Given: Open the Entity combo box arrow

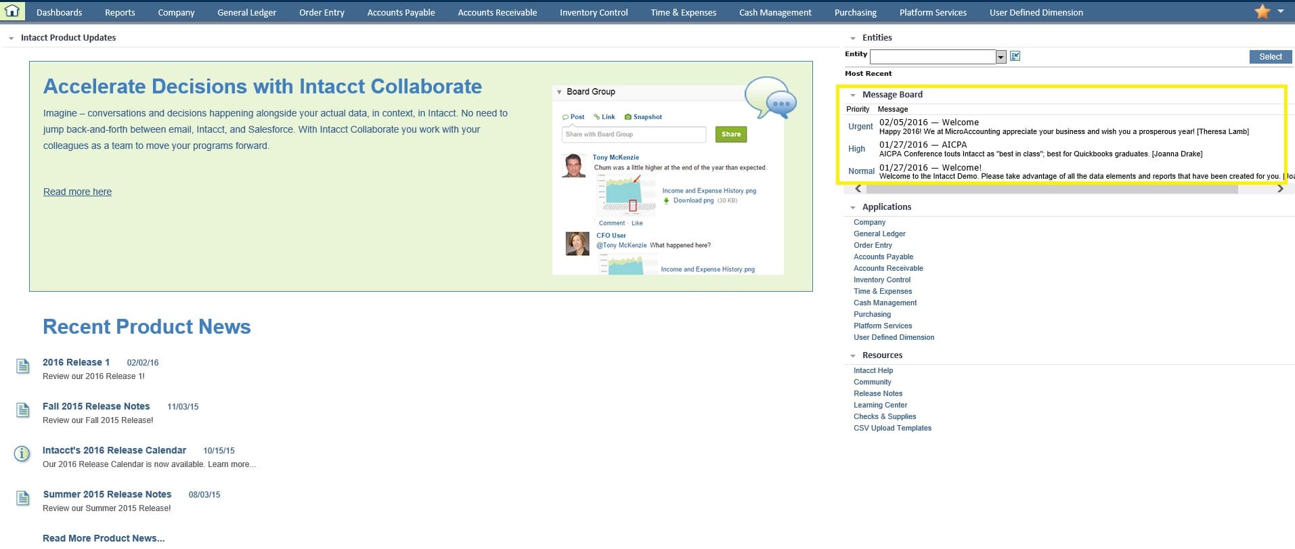Looking at the screenshot, I should 1001,57.
